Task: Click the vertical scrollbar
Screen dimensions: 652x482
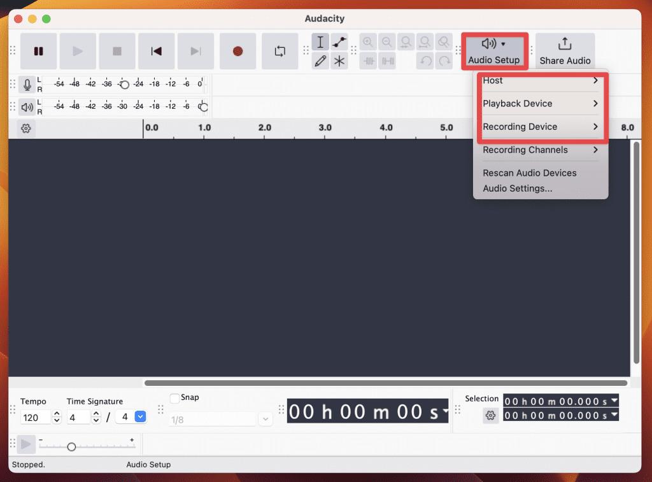Action: 637,253
